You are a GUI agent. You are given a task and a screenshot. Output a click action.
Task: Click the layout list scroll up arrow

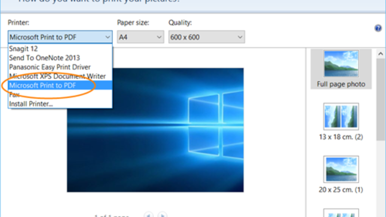[x=381, y=54]
